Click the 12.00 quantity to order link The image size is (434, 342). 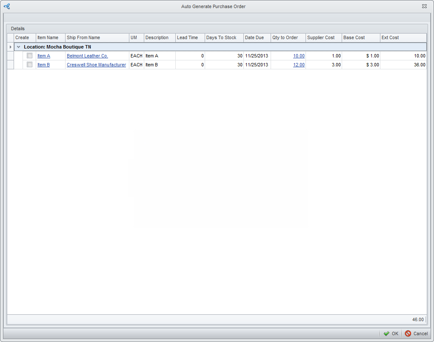coord(299,65)
